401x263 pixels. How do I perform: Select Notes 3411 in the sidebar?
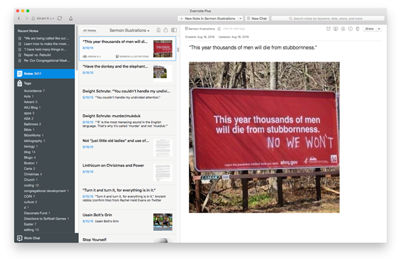coord(45,74)
